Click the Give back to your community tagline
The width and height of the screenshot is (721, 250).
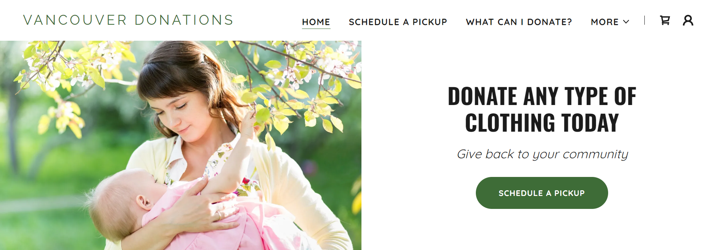(542, 154)
